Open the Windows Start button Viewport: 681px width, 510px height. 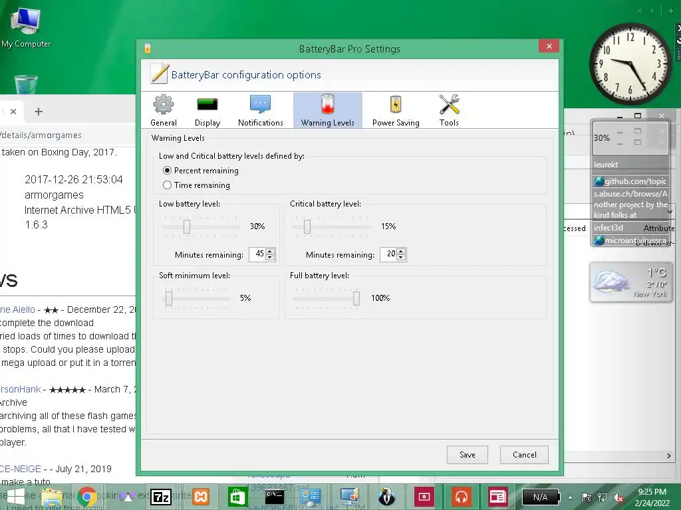(16, 497)
